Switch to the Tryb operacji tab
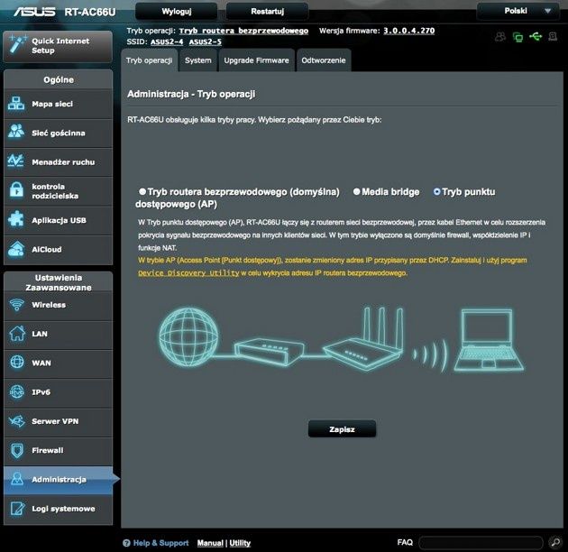The width and height of the screenshot is (568, 552). pyautogui.click(x=150, y=60)
